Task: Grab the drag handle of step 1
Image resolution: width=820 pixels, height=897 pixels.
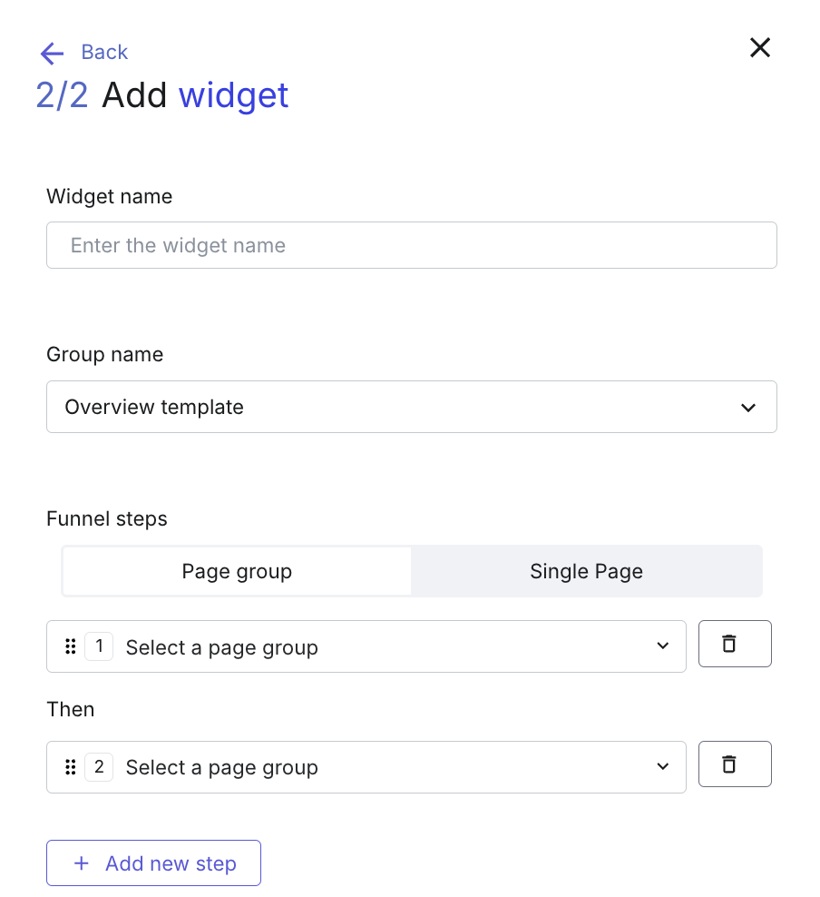Action: [x=70, y=646]
